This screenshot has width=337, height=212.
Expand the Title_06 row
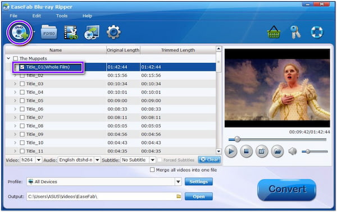tap(15, 109)
